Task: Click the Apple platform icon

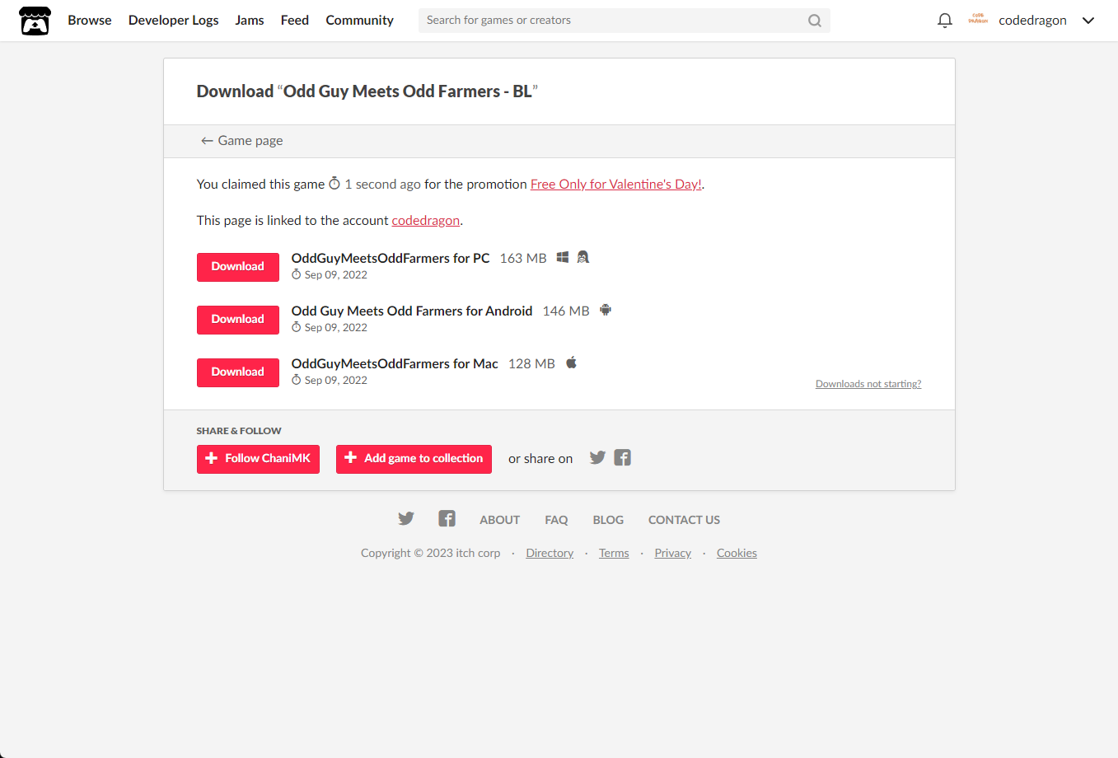Action: tap(571, 363)
